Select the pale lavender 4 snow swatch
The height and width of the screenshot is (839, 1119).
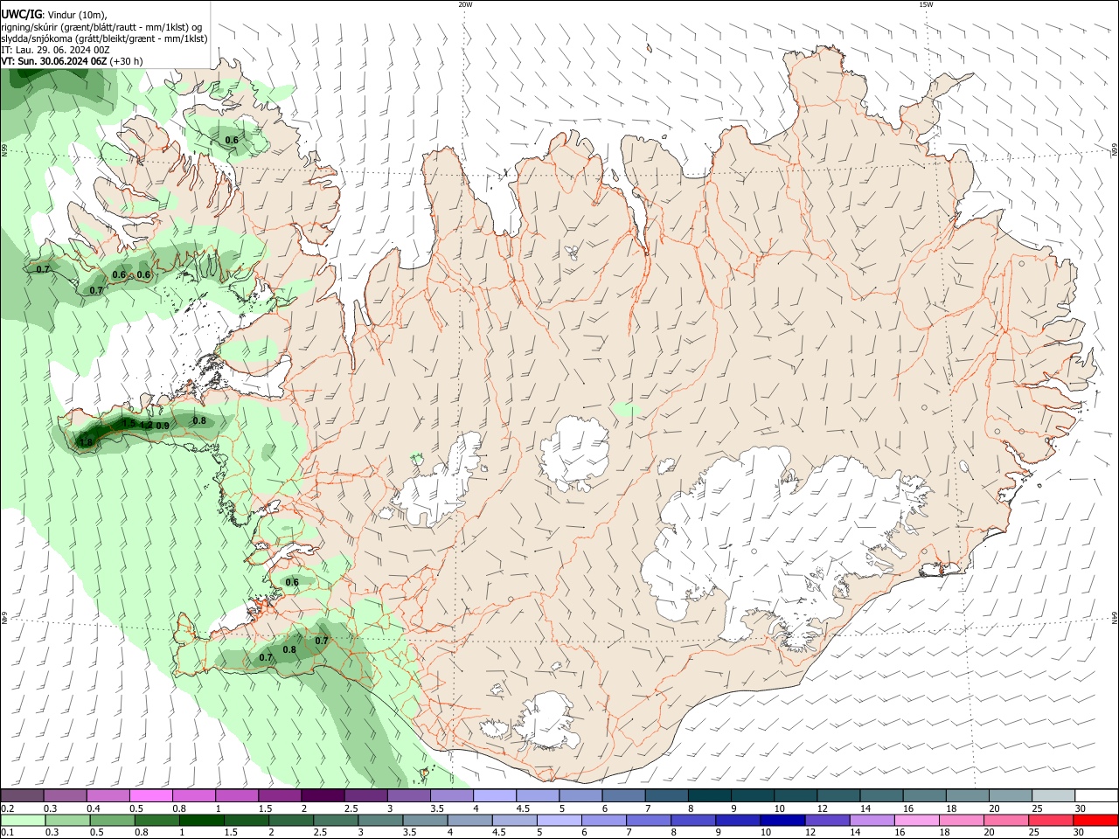[x=495, y=796]
